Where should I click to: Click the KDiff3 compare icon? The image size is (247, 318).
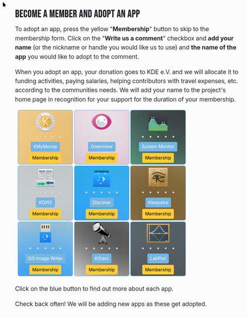tap(46, 177)
